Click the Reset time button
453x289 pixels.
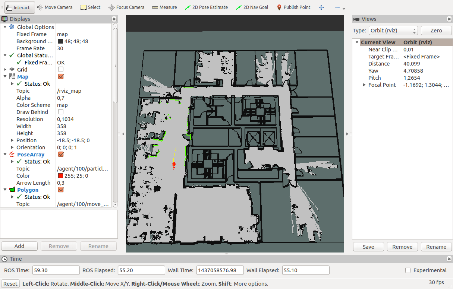[x=10, y=284]
